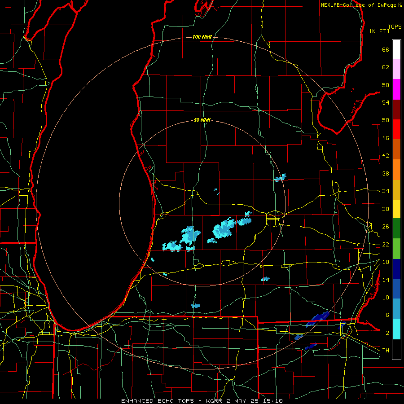Click the orange 42 K FT legend swatch
The height and width of the screenshot is (404, 404).
(396, 170)
